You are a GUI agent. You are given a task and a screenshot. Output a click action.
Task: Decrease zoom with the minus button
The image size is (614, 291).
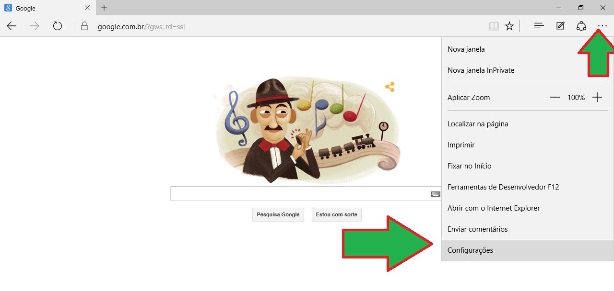555,97
